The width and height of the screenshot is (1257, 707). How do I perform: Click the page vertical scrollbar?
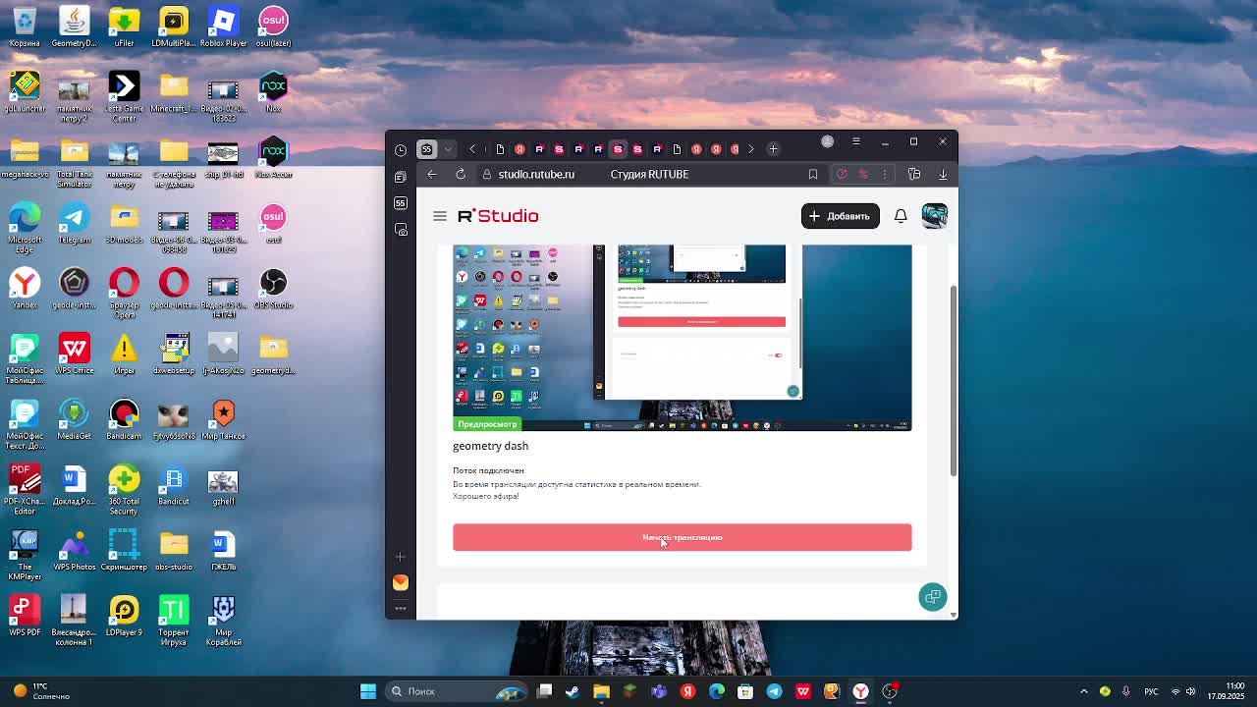click(x=953, y=381)
